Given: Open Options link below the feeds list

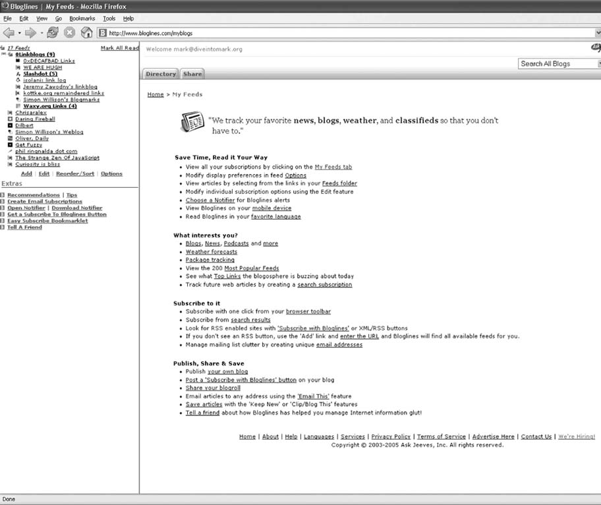Looking at the screenshot, I should point(111,173).
